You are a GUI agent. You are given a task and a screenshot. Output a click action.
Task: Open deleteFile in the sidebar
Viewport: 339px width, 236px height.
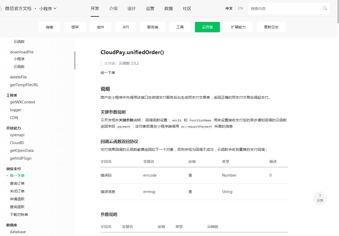tap(18, 77)
